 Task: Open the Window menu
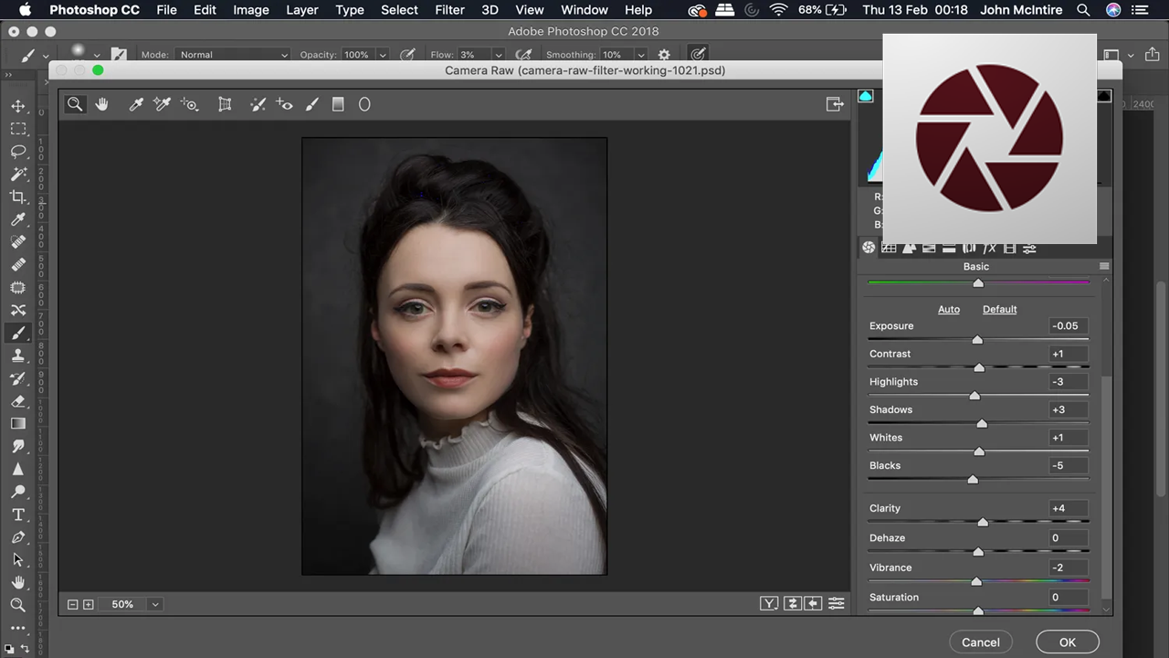pos(584,10)
